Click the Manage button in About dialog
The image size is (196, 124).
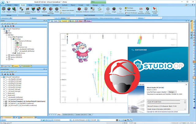click(x=172, y=92)
